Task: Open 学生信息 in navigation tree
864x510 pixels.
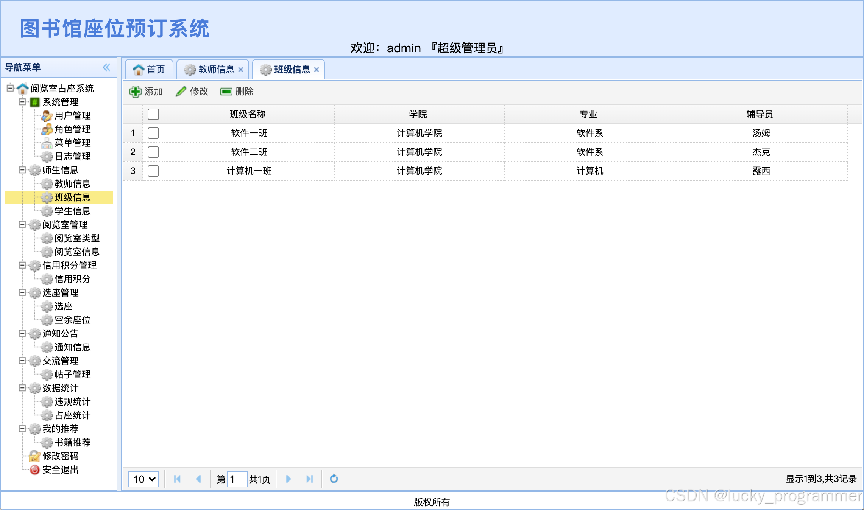Action: [72, 211]
